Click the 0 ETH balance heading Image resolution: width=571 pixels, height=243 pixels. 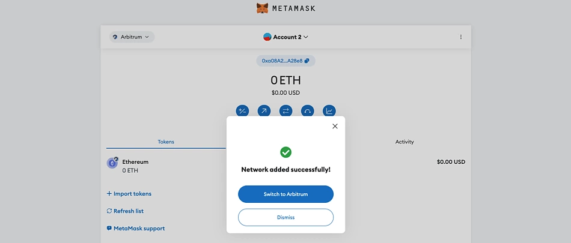(x=286, y=80)
